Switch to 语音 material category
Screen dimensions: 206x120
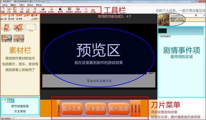pos(19,19)
